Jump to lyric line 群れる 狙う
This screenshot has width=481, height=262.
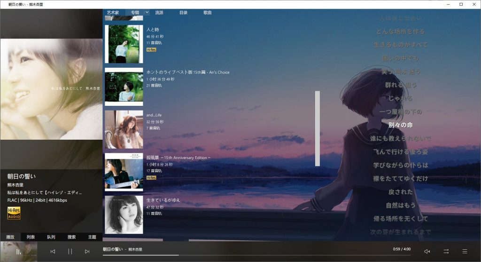(400, 85)
